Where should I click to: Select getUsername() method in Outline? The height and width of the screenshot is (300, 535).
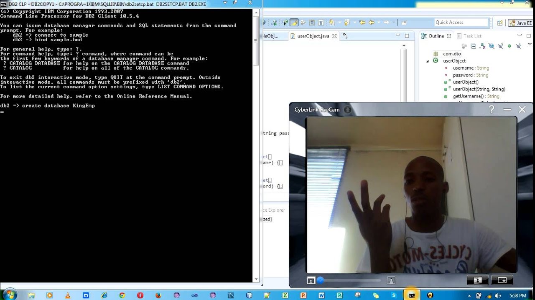pos(476,96)
